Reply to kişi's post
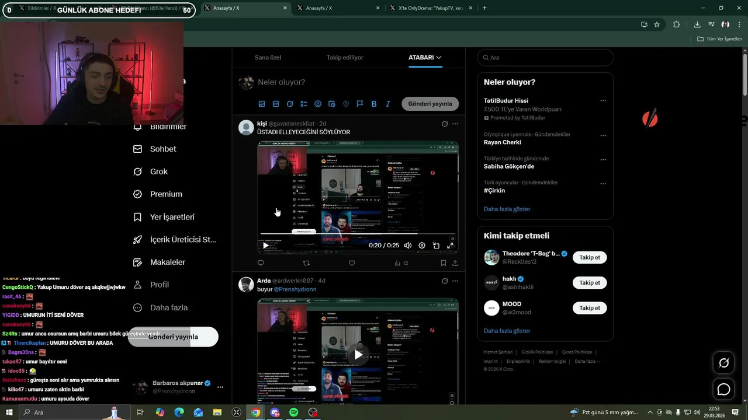Screen dimensions: 748x420 pyautogui.click(x=261, y=263)
